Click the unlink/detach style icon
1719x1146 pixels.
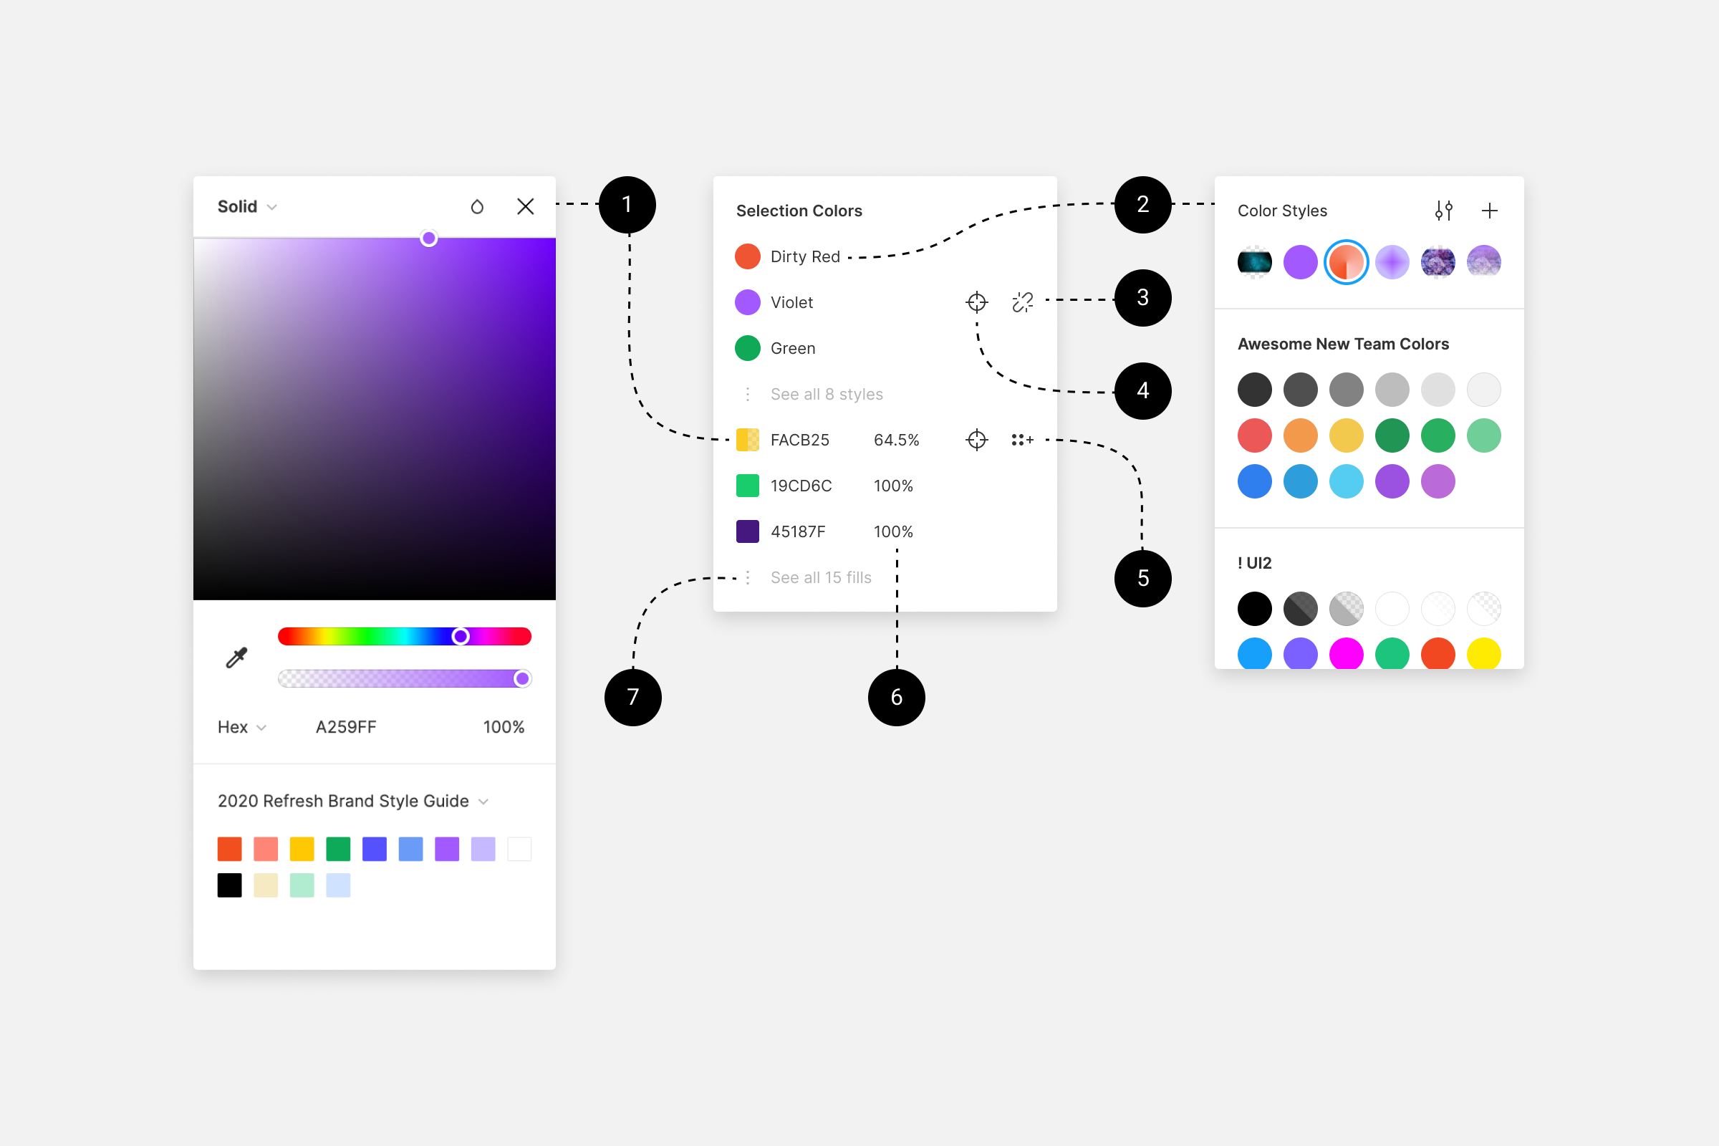[x=1024, y=302]
